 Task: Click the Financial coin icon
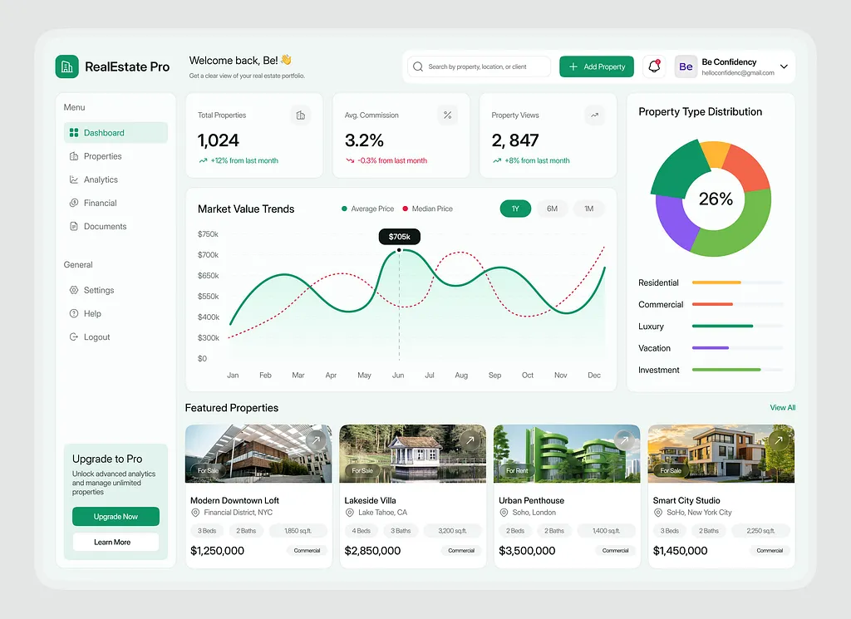coord(74,203)
